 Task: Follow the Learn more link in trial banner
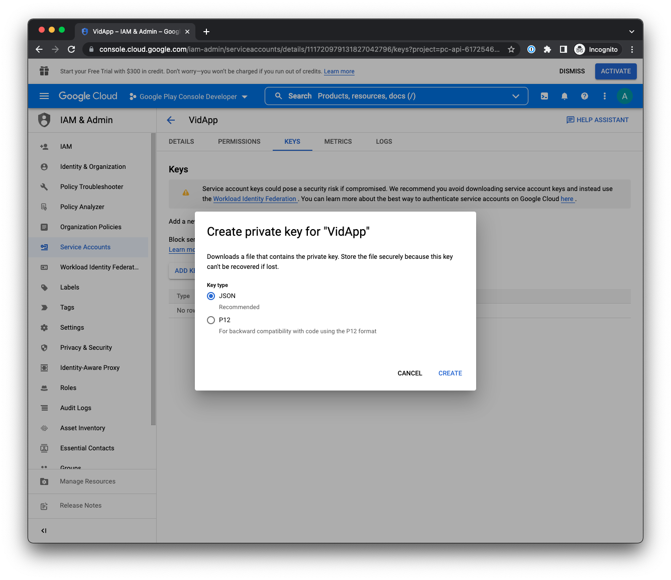339,71
